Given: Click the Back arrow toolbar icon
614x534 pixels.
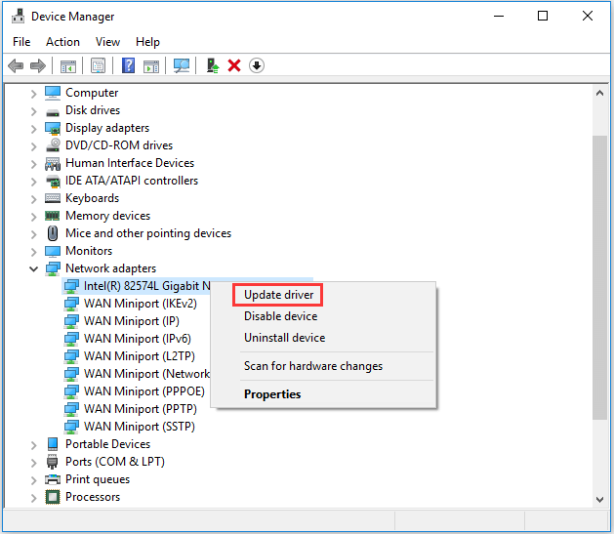Looking at the screenshot, I should (16, 65).
